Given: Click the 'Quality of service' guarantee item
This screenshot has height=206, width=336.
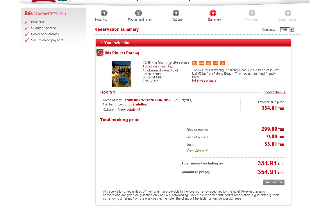Looking at the screenshot, I should pos(44,28).
